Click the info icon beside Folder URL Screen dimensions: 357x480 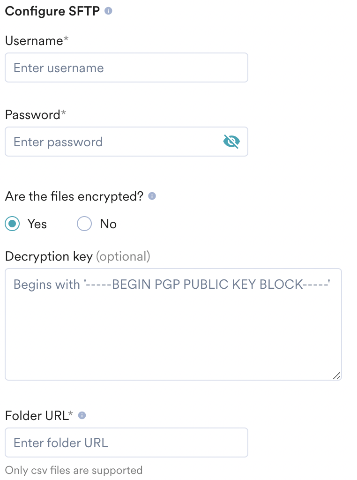coord(82,415)
